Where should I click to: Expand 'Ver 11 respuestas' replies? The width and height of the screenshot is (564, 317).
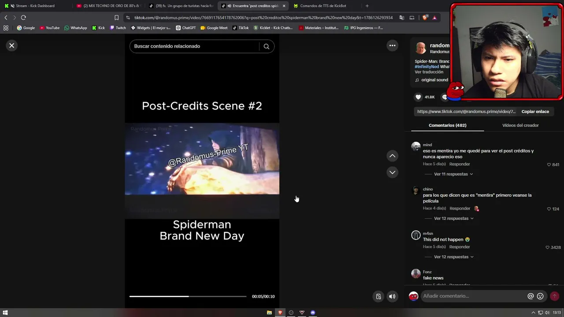pyautogui.click(x=453, y=174)
